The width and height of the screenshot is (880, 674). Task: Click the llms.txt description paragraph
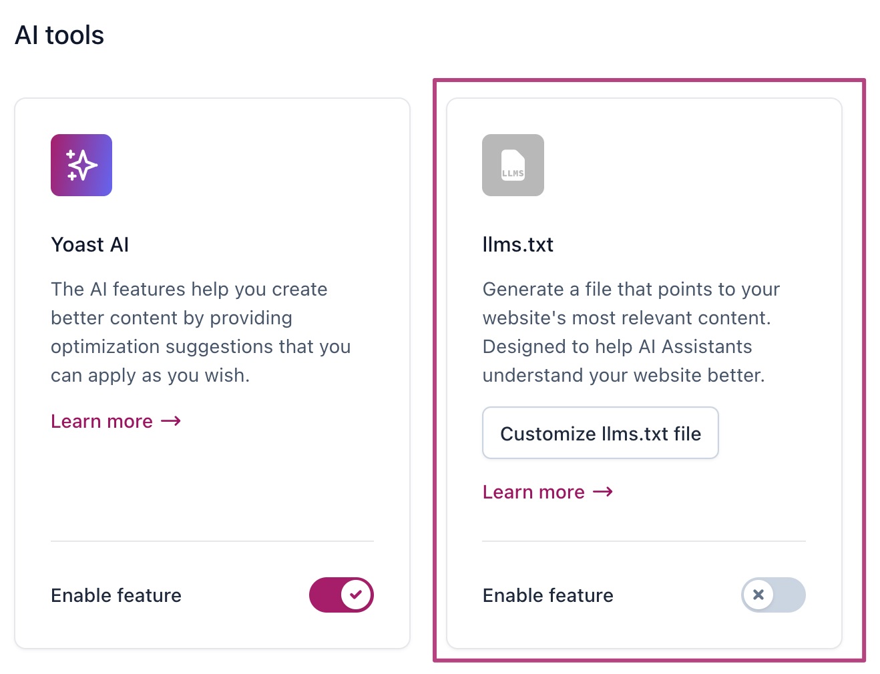pos(630,332)
